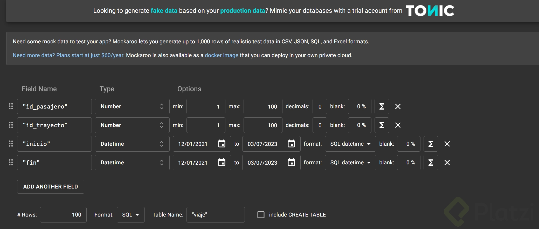Screen dimensions: 539x229
Task: Enable the include CREATE TABLE checkbox
Action: [261, 215]
